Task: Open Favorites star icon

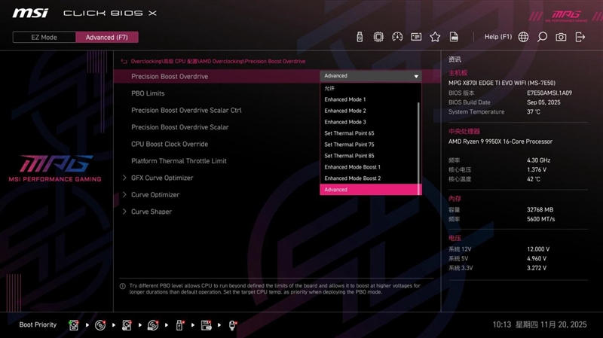Action: 435,37
